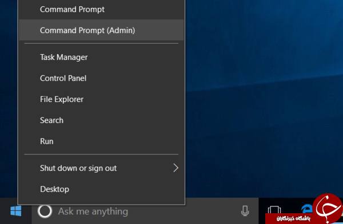Viewport: 343px width, 224px height.
Task: Click the Cortana circle icon
Action: pyautogui.click(x=45, y=211)
